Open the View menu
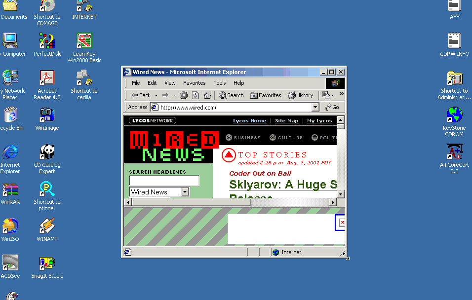Viewport: 472px width, 300px height. [x=170, y=83]
